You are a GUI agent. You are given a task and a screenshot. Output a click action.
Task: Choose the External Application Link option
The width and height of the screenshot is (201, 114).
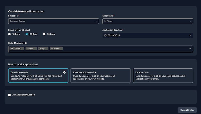pyautogui.click(x=100, y=76)
